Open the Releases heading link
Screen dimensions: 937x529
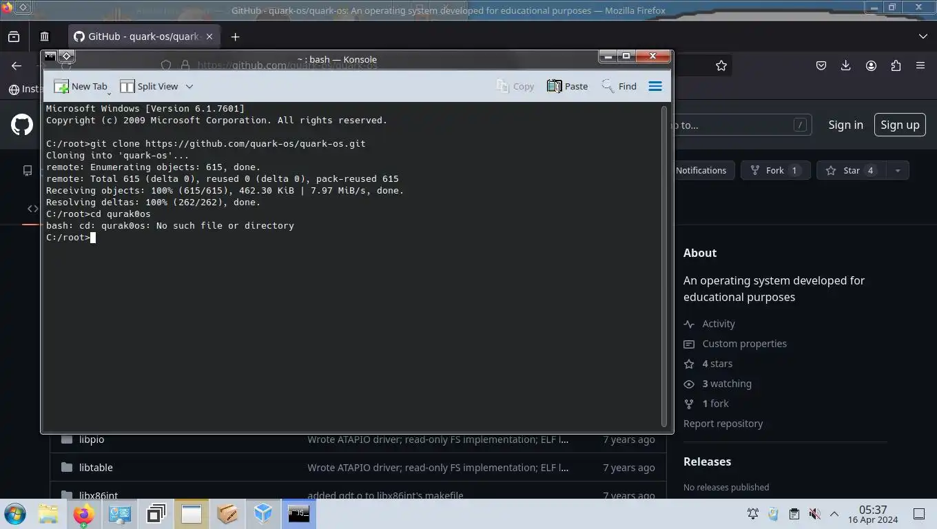pyautogui.click(x=707, y=461)
